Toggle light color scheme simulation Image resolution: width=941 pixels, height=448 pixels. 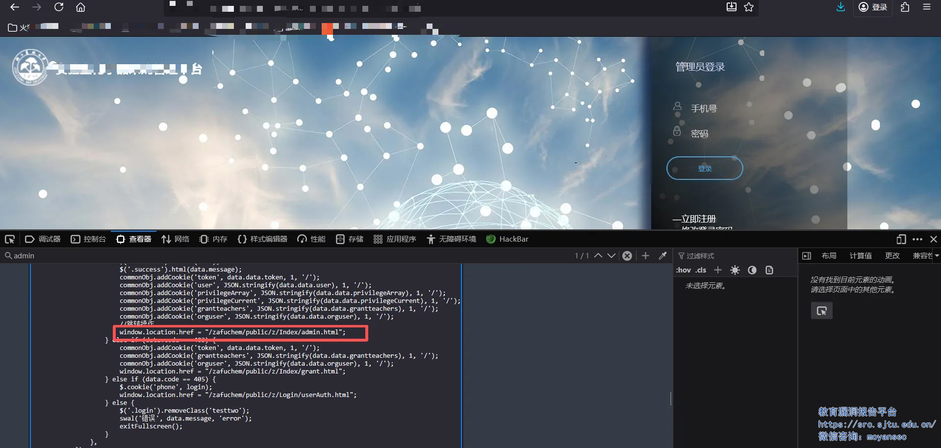coord(735,270)
